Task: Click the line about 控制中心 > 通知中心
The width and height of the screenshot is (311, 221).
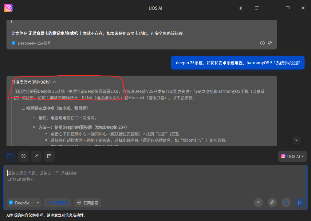Action: click(115, 134)
